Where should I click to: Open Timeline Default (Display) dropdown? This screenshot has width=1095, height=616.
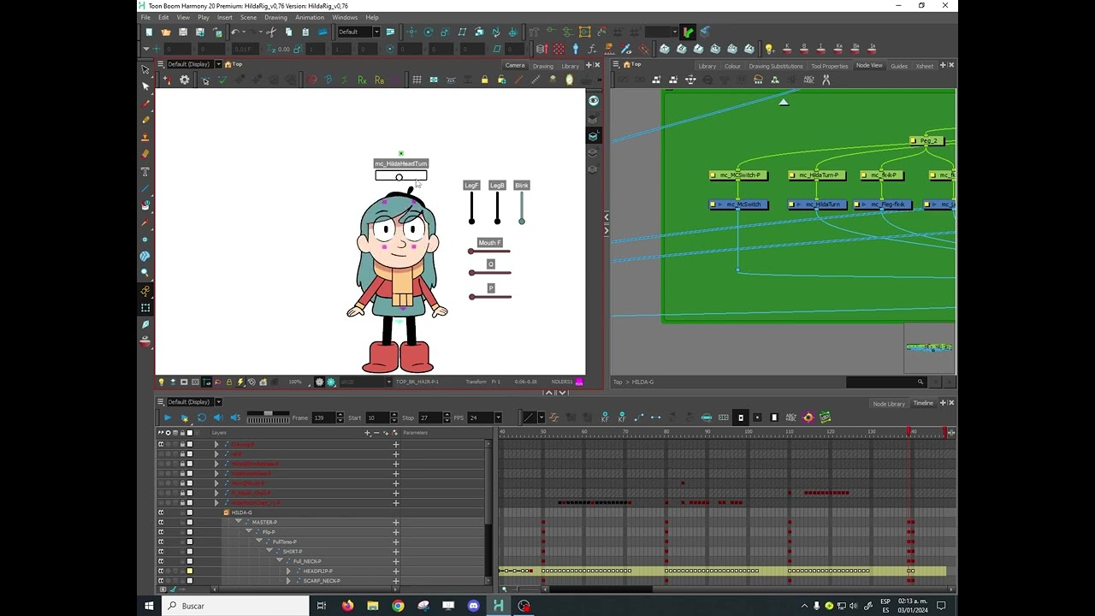click(218, 402)
